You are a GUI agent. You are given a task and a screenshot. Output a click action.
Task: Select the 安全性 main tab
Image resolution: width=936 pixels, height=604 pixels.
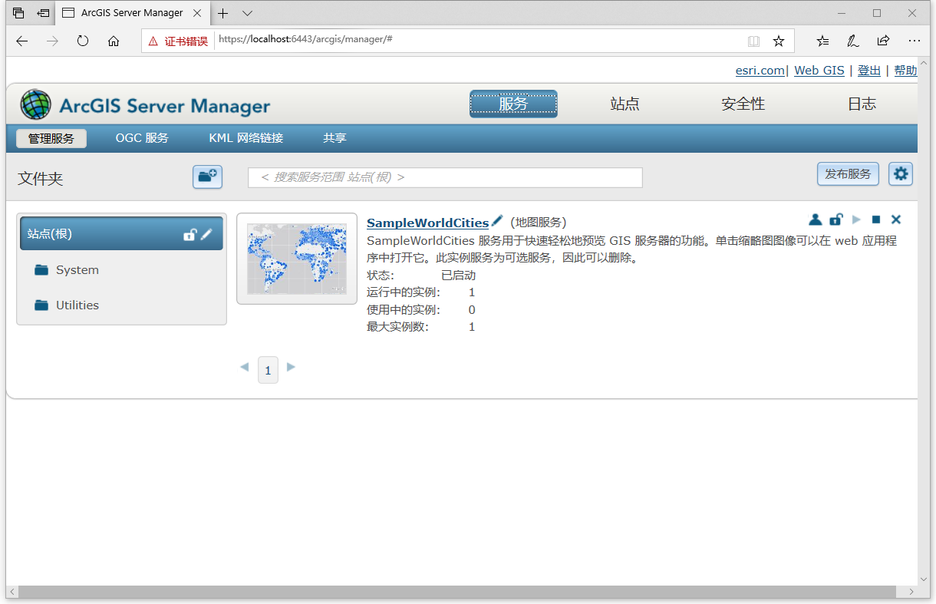(x=743, y=104)
